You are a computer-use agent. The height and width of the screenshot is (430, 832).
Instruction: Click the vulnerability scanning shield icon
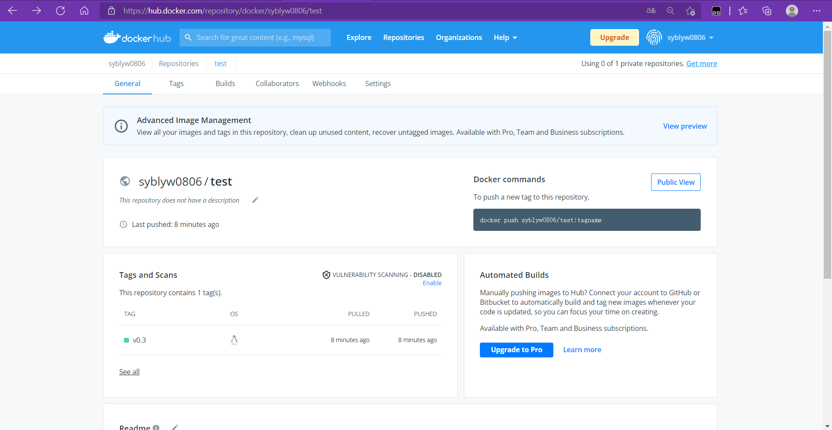(x=326, y=275)
